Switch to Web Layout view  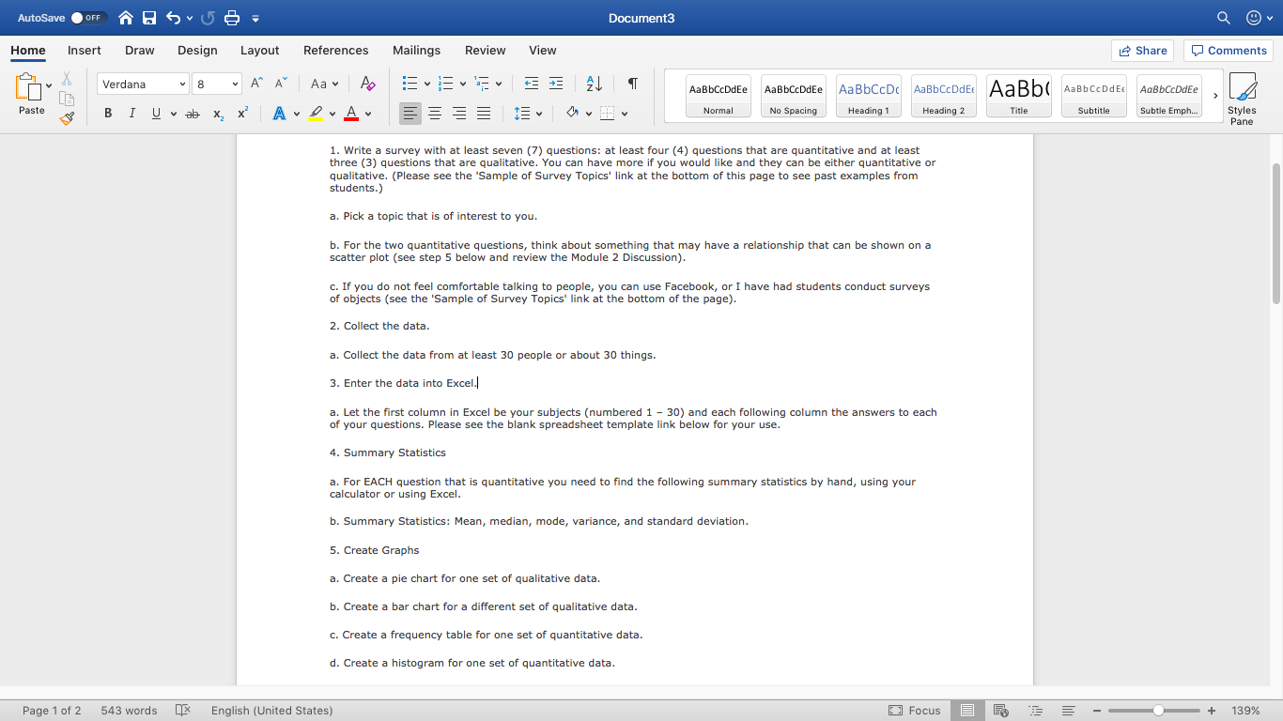[1000, 711]
